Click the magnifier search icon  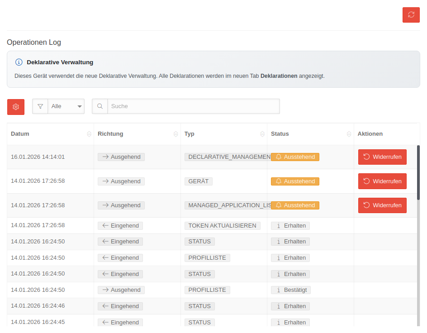pyautogui.click(x=100, y=106)
